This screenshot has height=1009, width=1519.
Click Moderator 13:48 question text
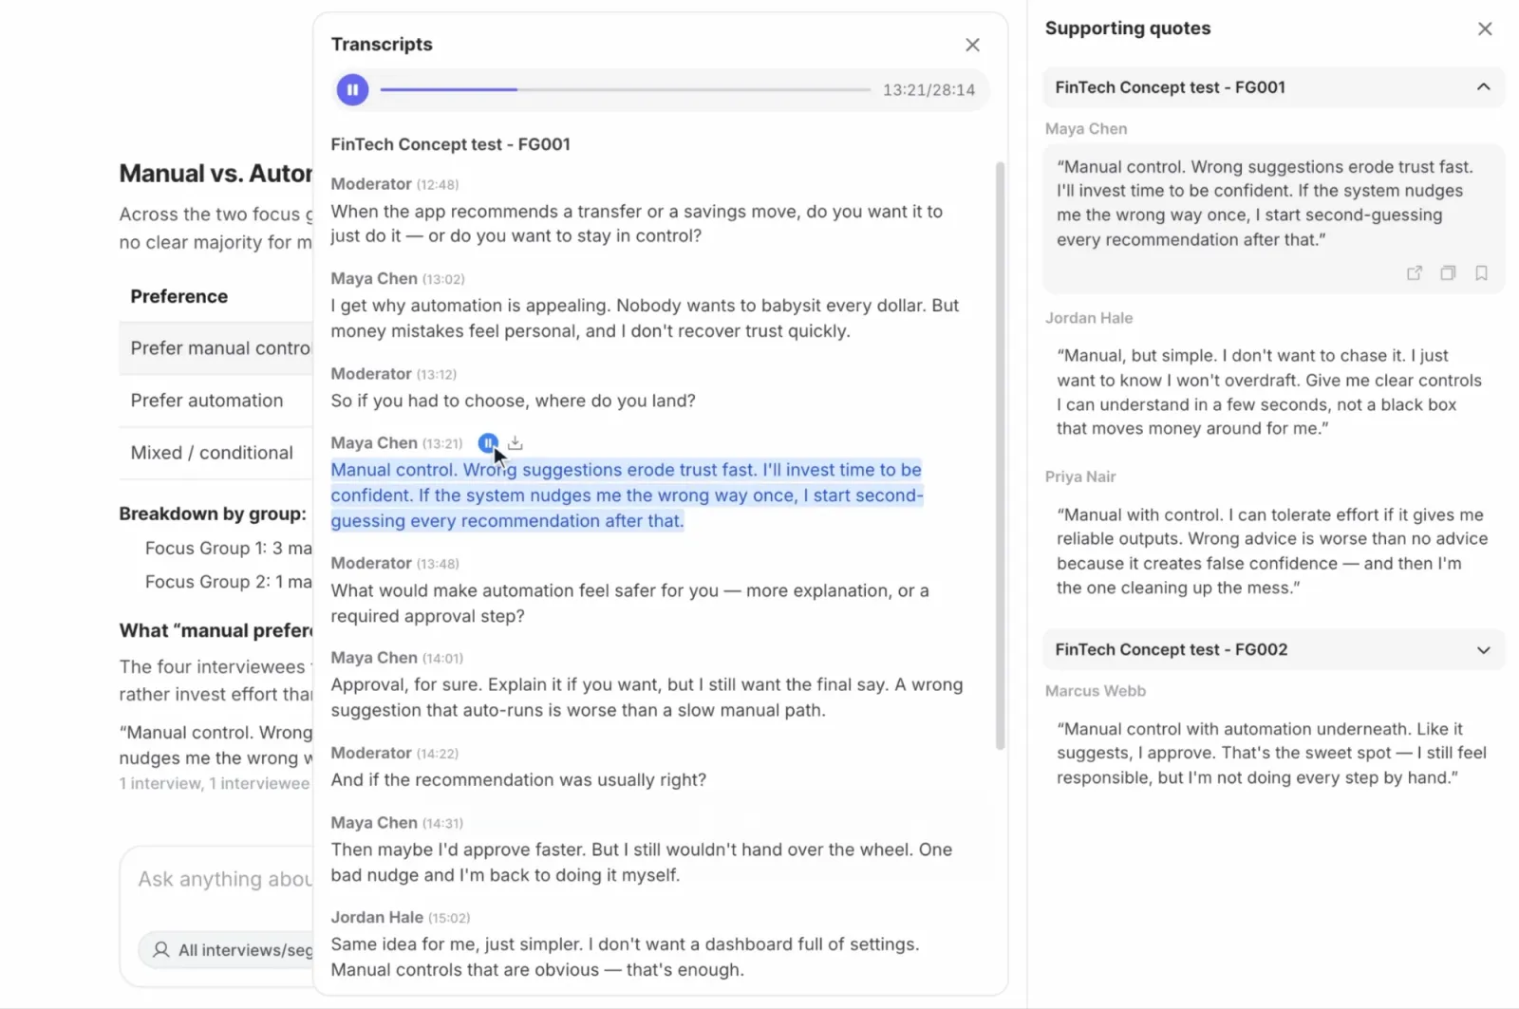(629, 603)
